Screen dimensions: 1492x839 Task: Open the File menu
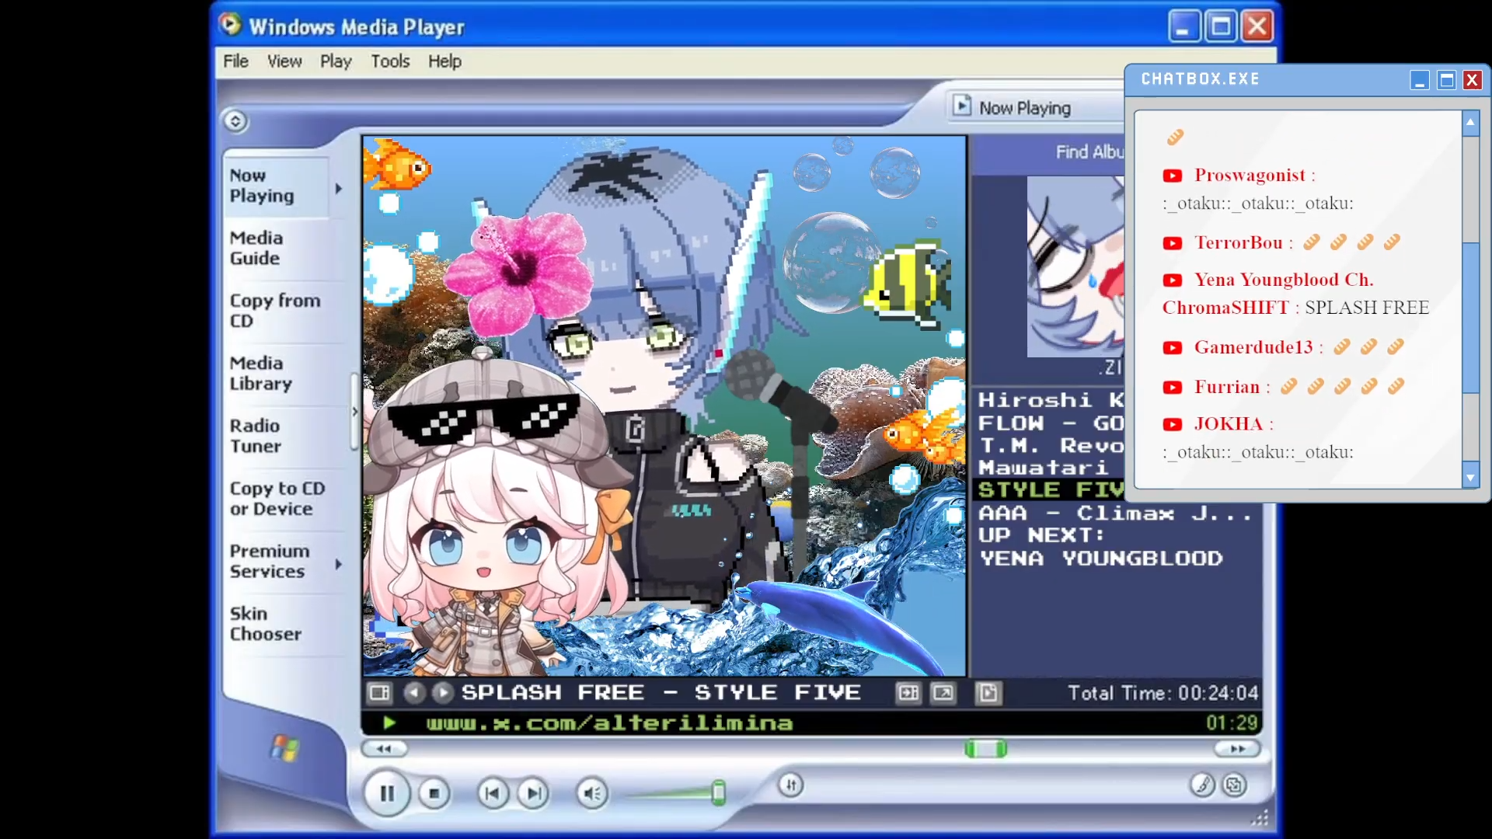pos(235,61)
